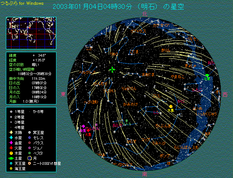Click the Uranus (天王星) legend icon

point(11,163)
